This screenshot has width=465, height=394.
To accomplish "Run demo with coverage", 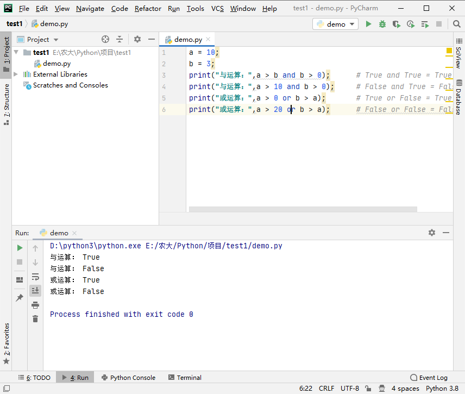I will click(x=397, y=24).
